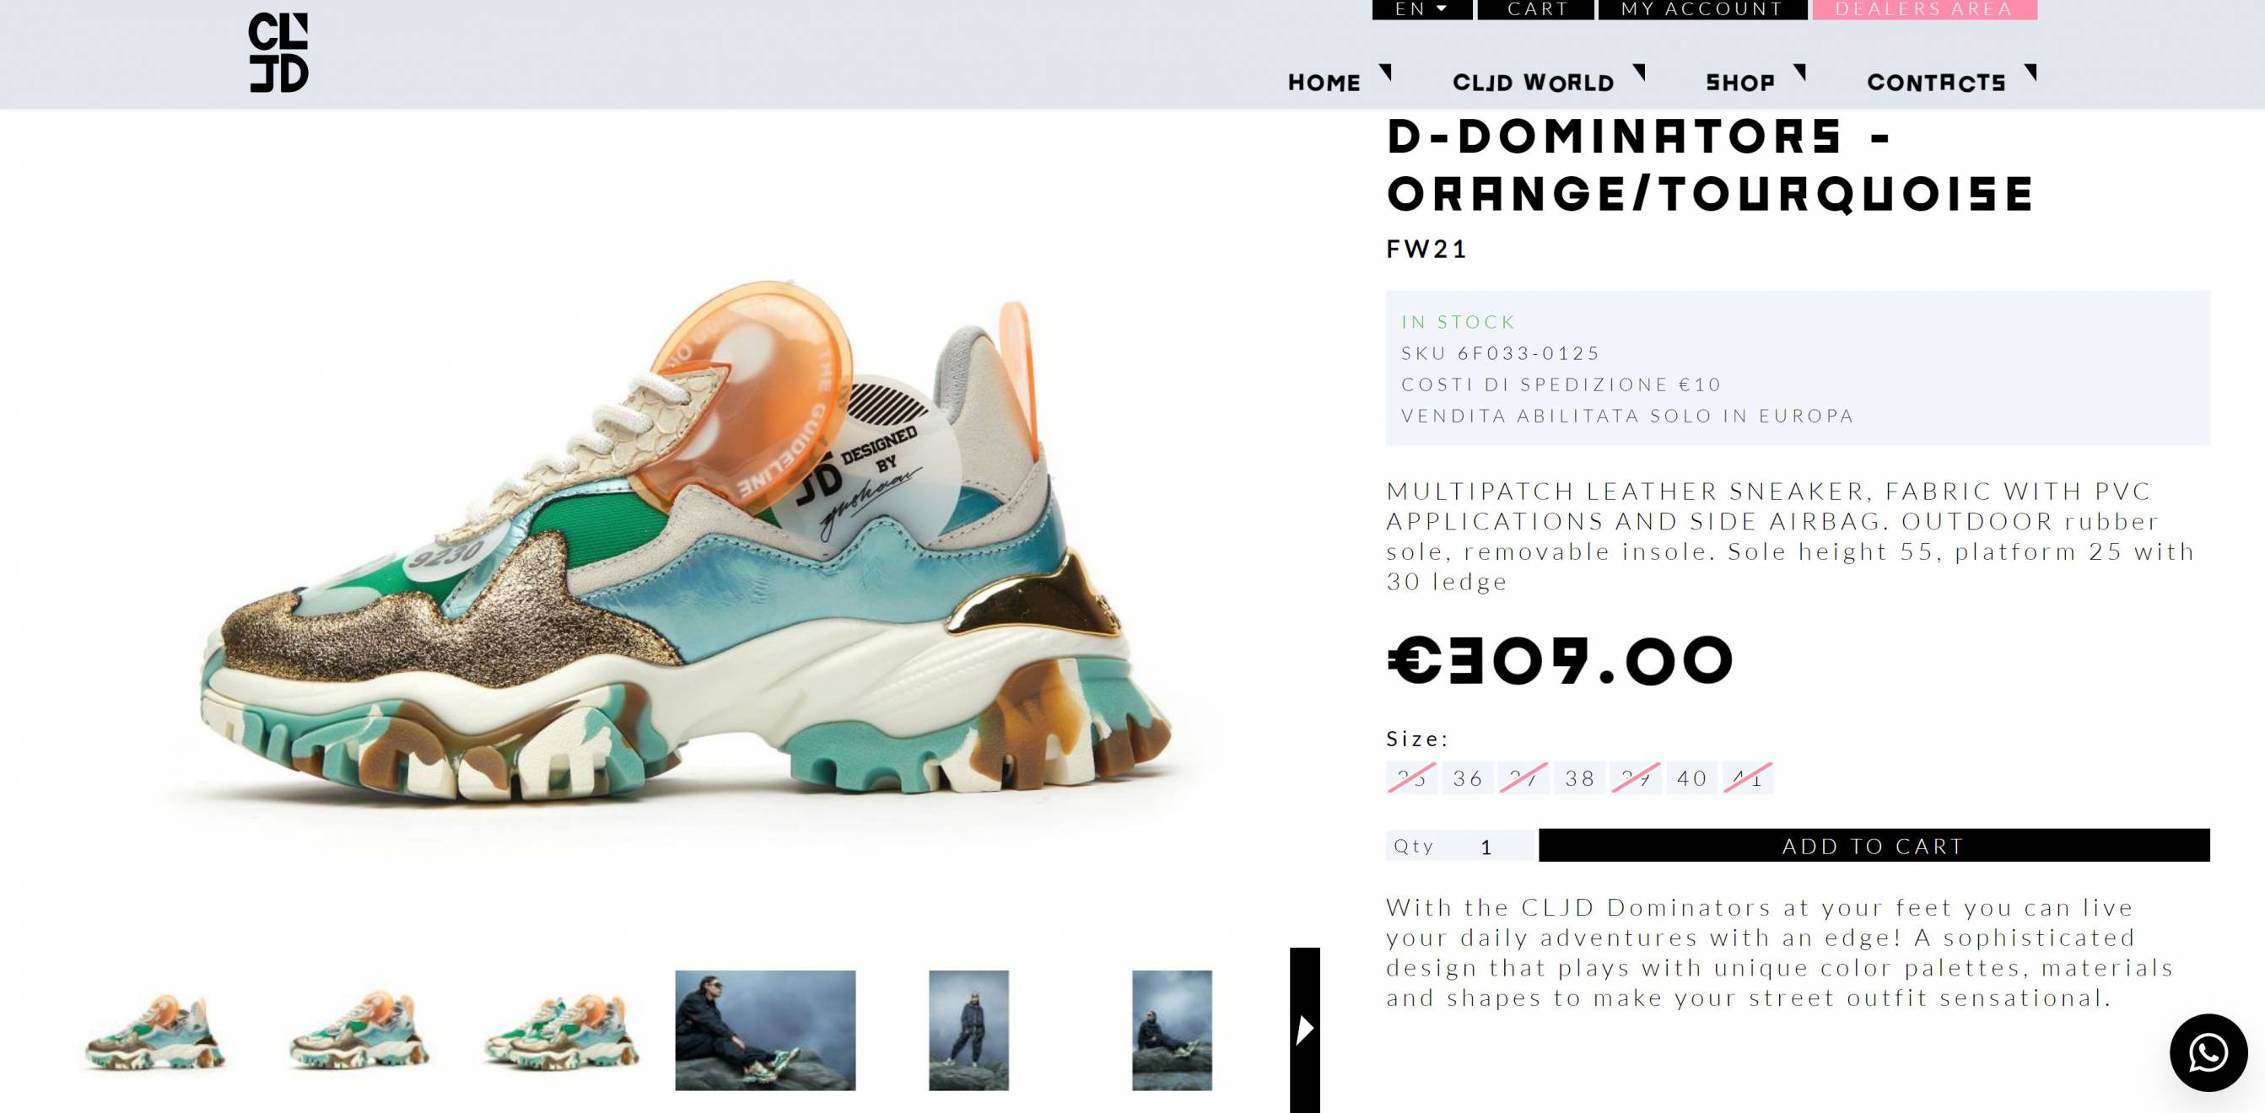Viewport: 2265px width, 1113px height.
Task: Open the WhatsApp chat bubble
Action: (x=2208, y=1052)
